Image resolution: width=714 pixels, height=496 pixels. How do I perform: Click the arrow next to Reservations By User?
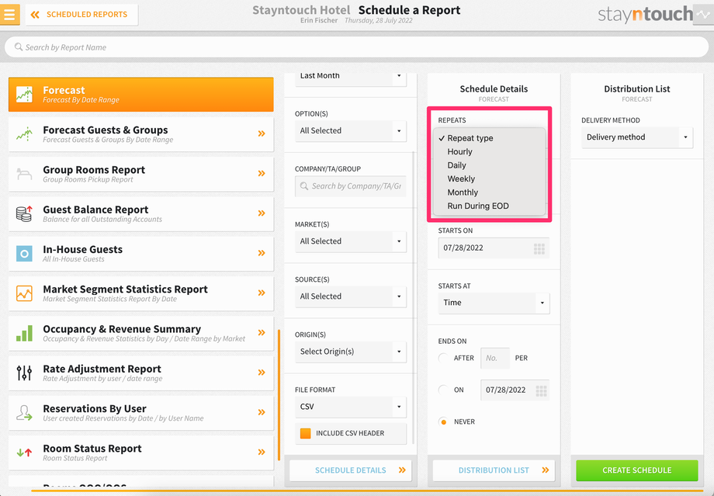[x=262, y=412]
